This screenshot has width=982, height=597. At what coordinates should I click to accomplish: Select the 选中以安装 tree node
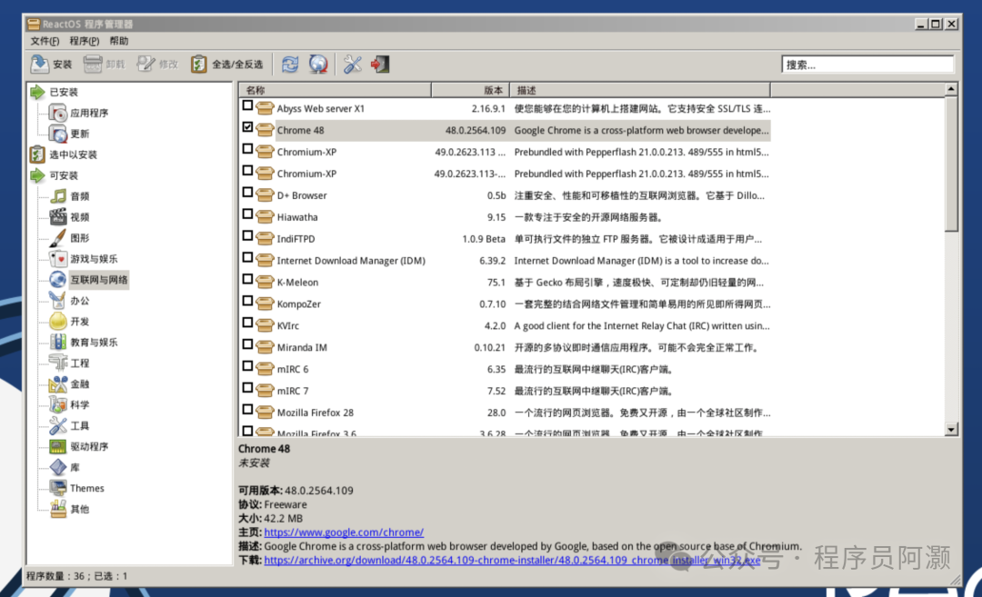(74, 154)
